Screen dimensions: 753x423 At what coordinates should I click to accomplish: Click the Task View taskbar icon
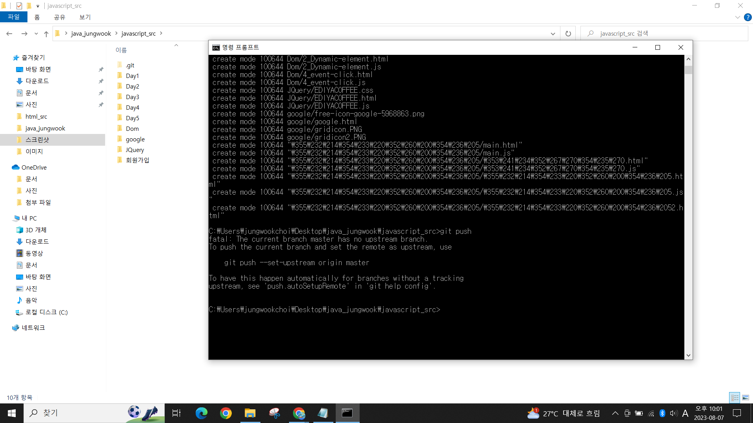(x=176, y=413)
